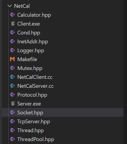Click the C++ icon beside InetAddr.hpp
127x144 pixels.
pos(12,41)
